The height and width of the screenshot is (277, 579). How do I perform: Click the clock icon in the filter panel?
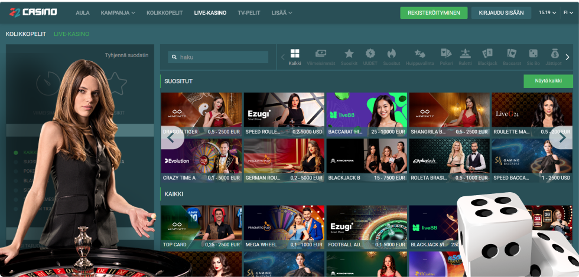pyautogui.click(x=48, y=84)
